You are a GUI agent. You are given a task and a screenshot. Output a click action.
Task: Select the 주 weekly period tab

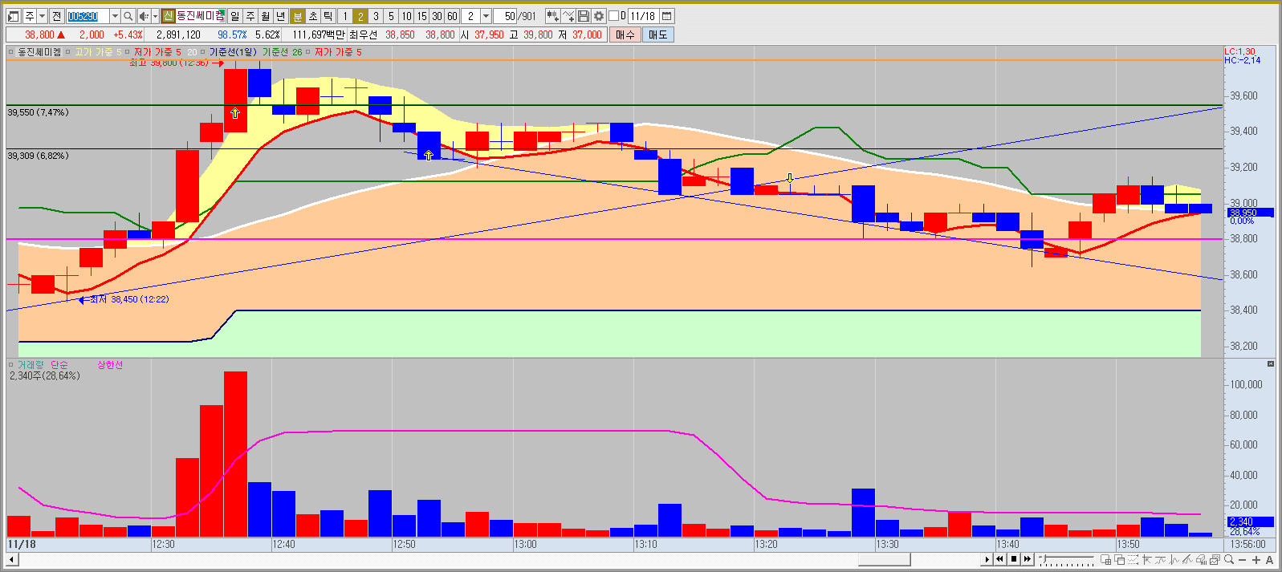coord(250,16)
